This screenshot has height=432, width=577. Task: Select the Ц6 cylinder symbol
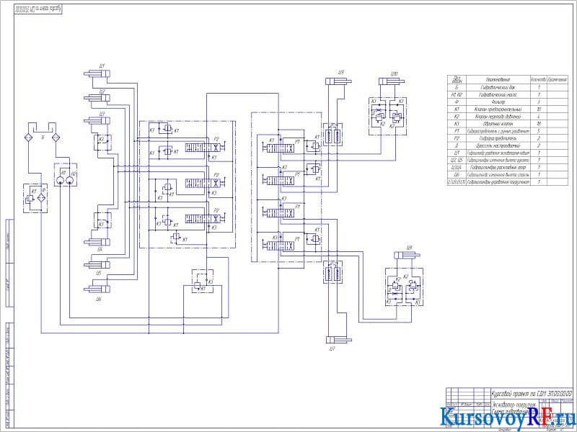point(97,289)
